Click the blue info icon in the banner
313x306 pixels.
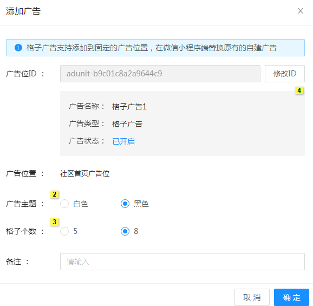[18, 48]
